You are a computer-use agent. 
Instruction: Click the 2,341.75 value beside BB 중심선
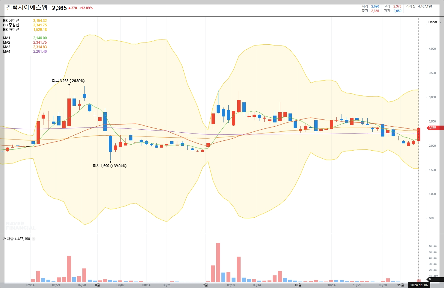coord(40,25)
